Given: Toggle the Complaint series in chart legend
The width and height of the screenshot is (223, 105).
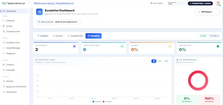Looking at the screenshot, I should pyautogui.click(x=107, y=102).
